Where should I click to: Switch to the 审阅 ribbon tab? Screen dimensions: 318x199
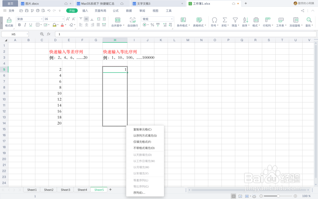[142, 11]
